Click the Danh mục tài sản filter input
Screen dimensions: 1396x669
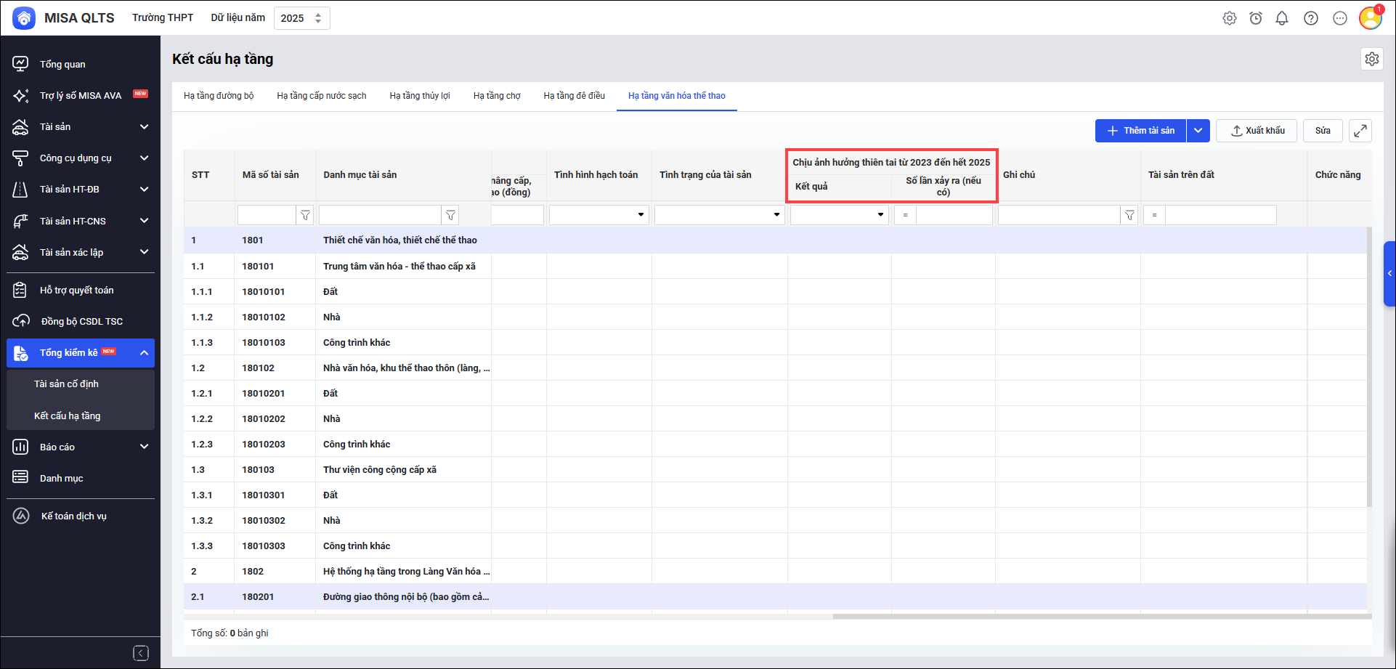pos(380,215)
